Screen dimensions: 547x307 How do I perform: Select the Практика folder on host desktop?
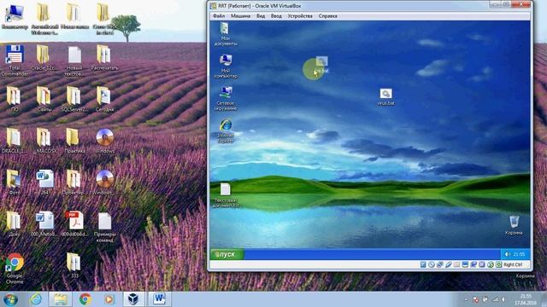[74, 141]
